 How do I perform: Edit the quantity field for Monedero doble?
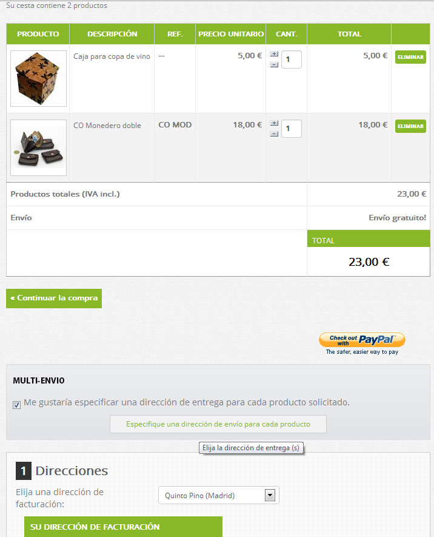tap(292, 129)
